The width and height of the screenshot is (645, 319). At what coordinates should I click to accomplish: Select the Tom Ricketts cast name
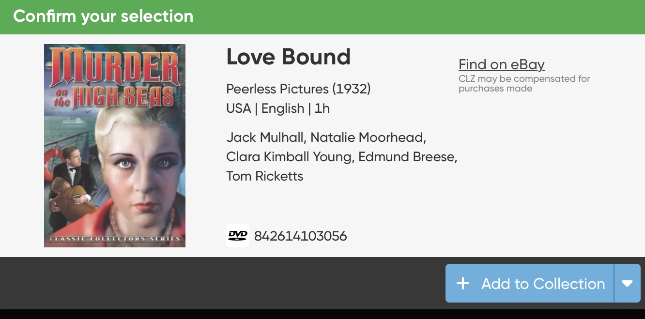264,176
